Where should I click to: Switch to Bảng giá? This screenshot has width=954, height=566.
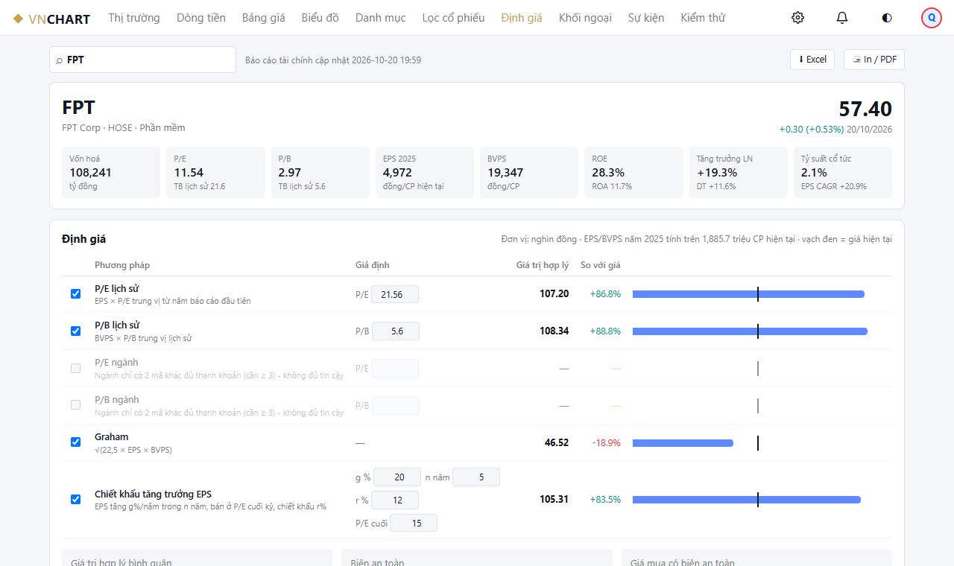(x=264, y=18)
